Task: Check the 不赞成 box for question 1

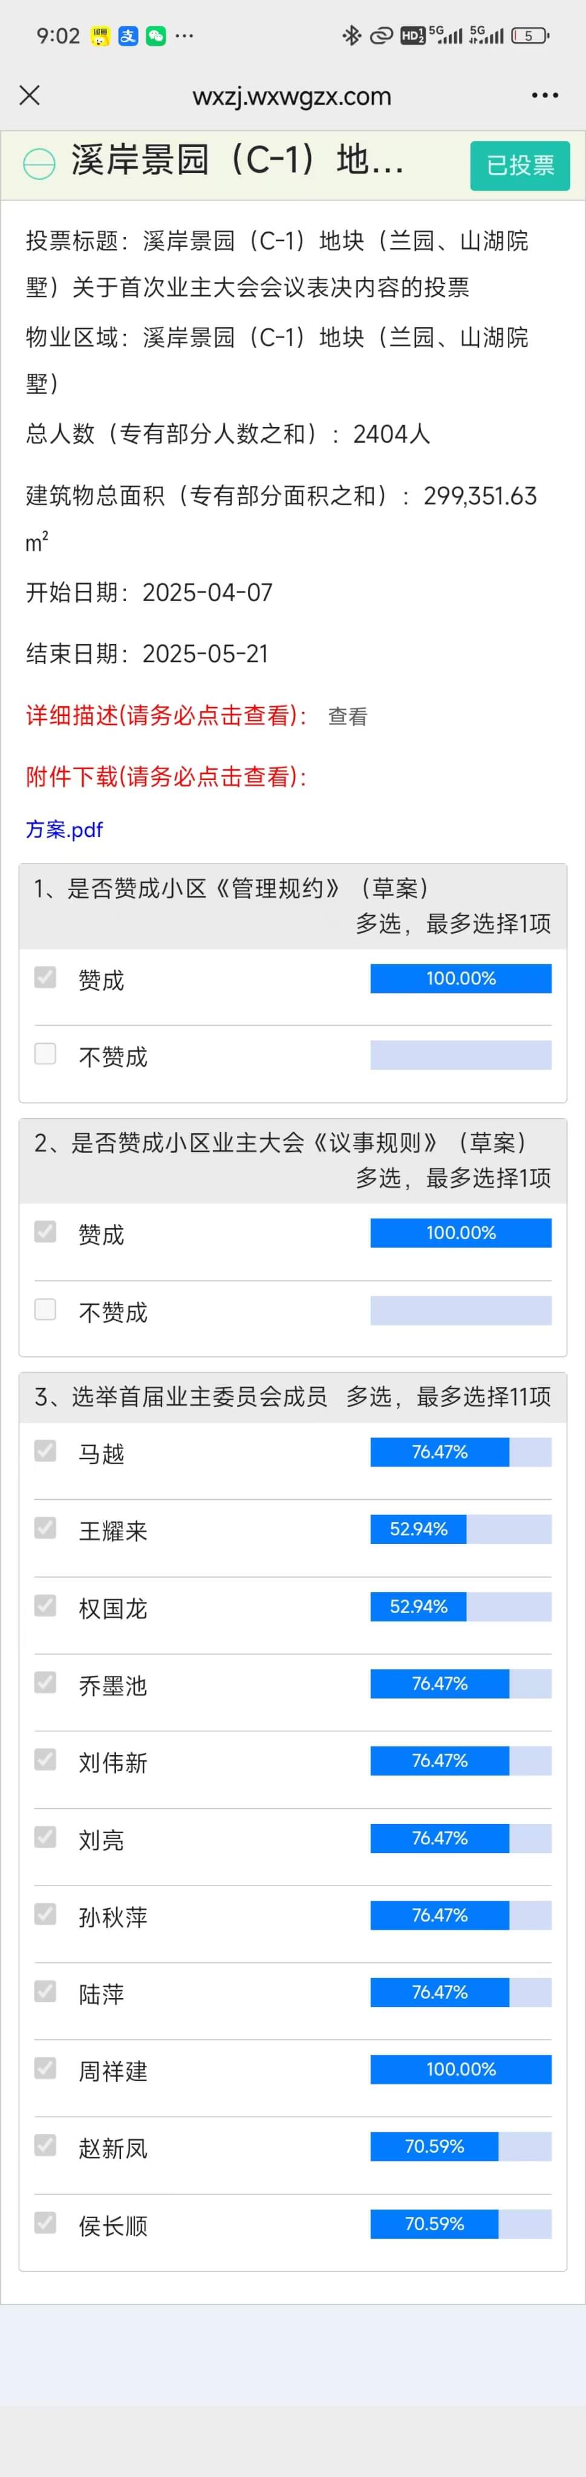Action: point(45,1054)
